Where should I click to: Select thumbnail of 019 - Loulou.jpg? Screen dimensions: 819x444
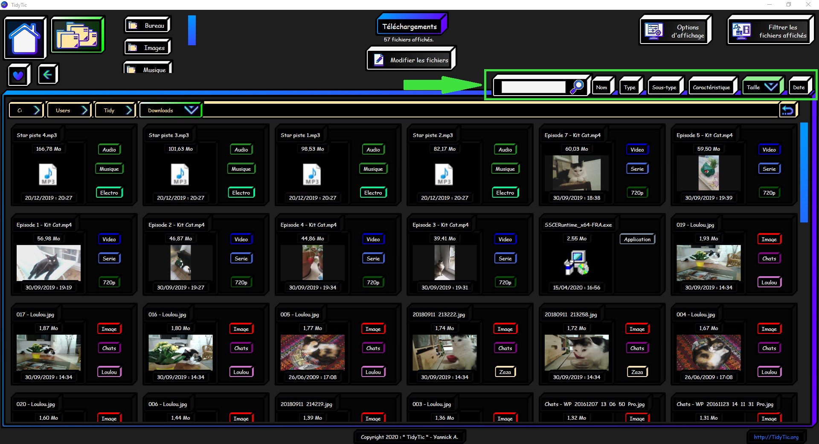pos(709,263)
